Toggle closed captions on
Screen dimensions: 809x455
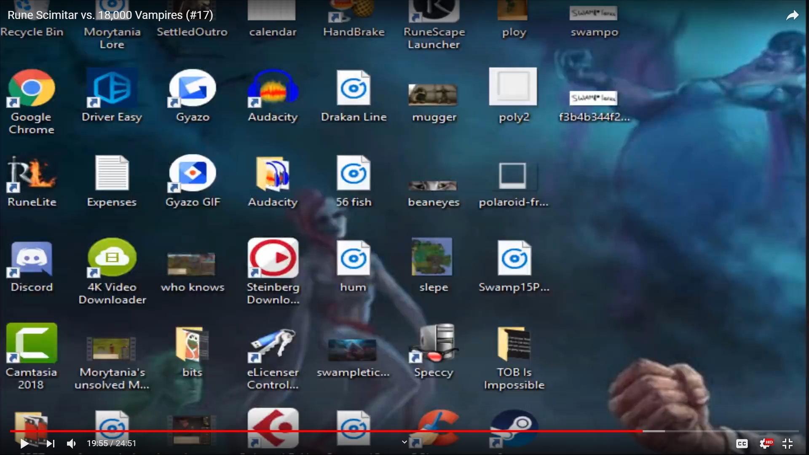[742, 444]
